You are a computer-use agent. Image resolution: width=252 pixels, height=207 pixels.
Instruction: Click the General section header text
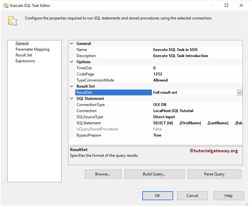84,43
